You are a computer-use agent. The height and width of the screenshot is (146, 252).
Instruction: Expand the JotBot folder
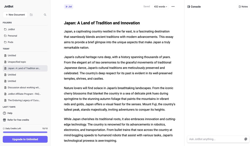click(11, 29)
